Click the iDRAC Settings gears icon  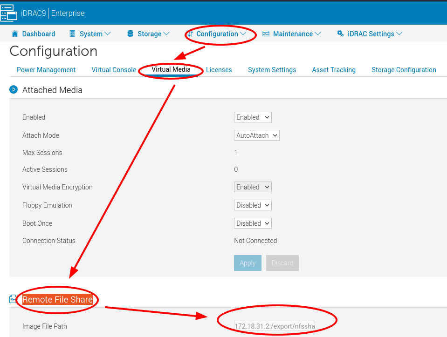340,34
